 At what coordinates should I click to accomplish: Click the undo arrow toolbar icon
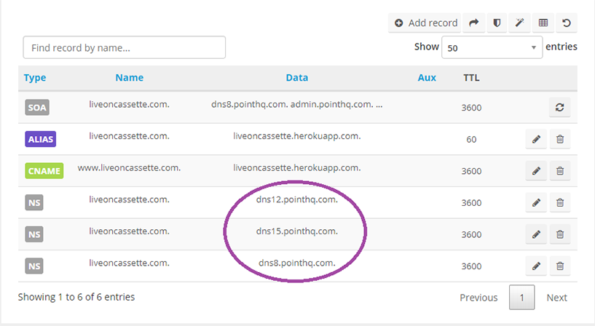566,23
